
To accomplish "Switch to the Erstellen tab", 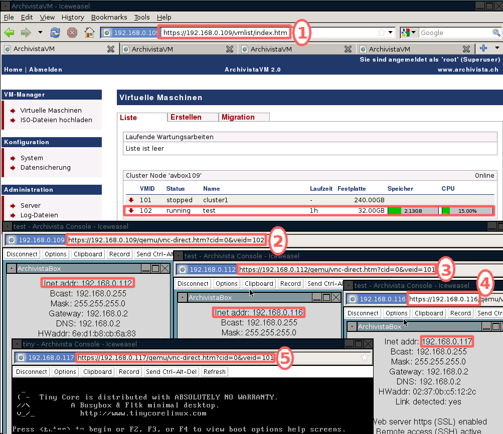I will pyautogui.click(x=186, y=117).
